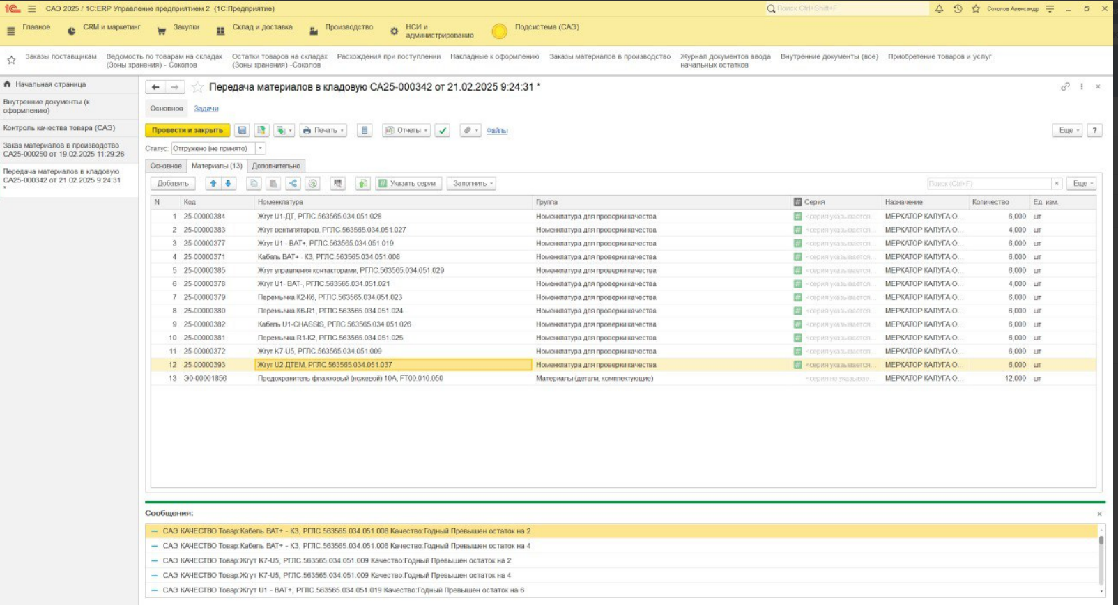Click the green checkmark button

pos(443,130)
